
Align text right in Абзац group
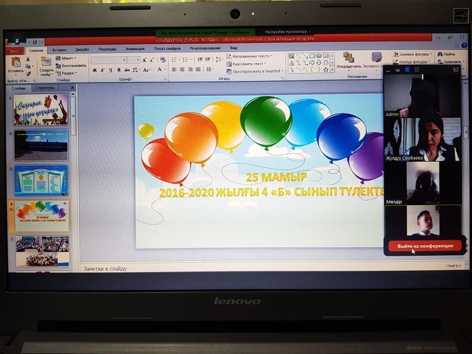[x=190, y=69]
